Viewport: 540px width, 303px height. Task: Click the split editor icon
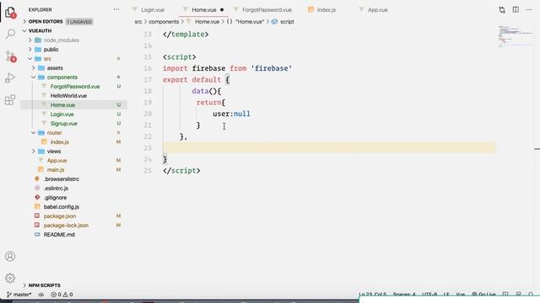[x=516, y=10]
